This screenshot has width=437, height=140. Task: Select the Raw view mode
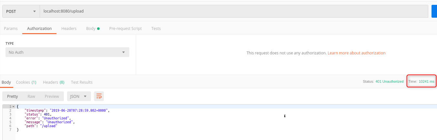[31, 96]
